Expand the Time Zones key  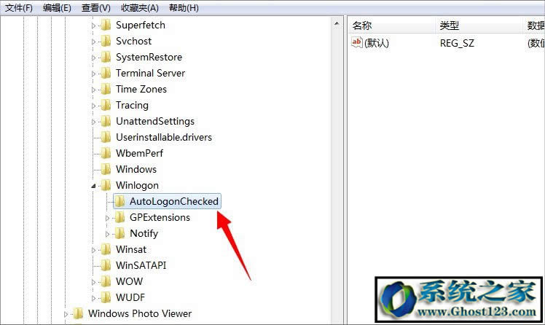pyautogui.click(x=93, y=90)
